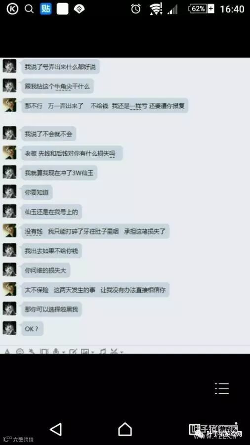Viewport: 250px width, 445px height.
Task: Select the scissors screenshot tool
Action: pos(114,352)
